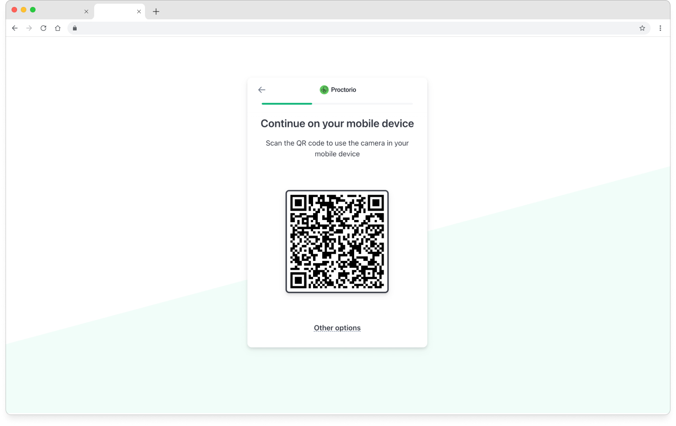Click the lock icon in address bar
The width and height of the screenshot is (676, 426).
(75, 28)
